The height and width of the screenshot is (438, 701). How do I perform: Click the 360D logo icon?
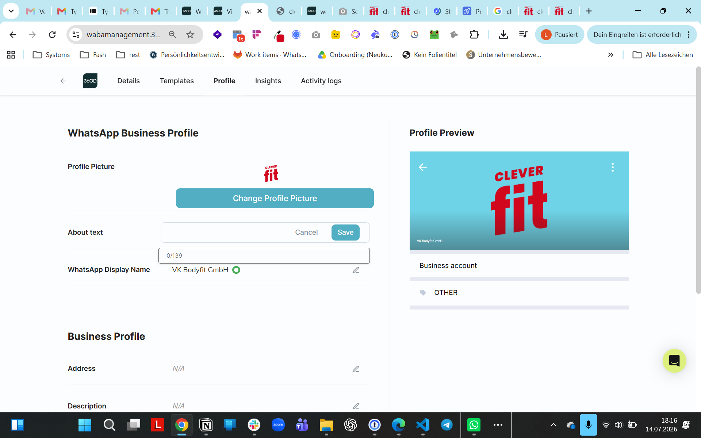click(90, 81)
